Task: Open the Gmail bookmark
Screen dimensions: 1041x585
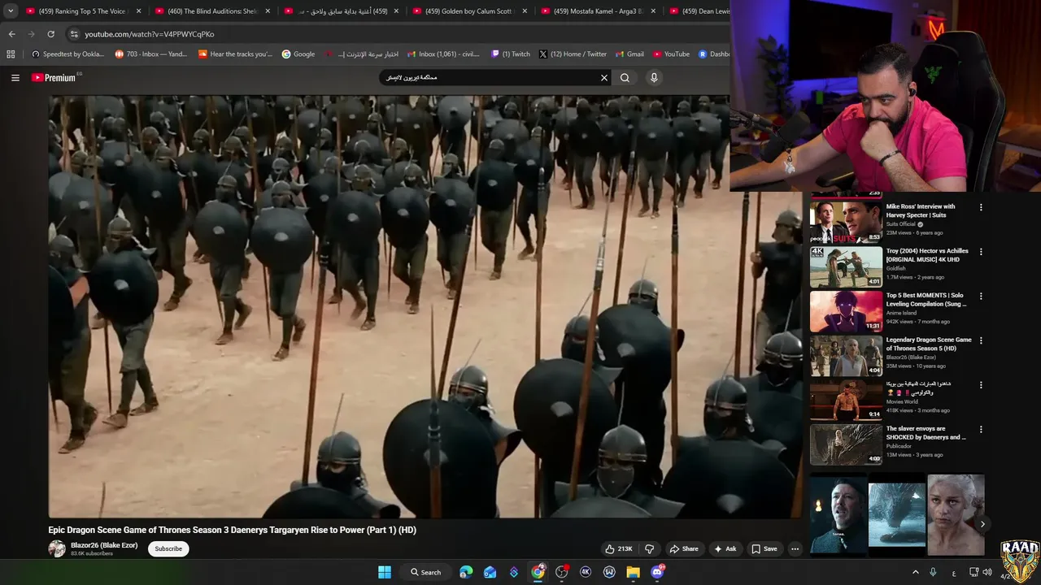Action: coord(630,54)
